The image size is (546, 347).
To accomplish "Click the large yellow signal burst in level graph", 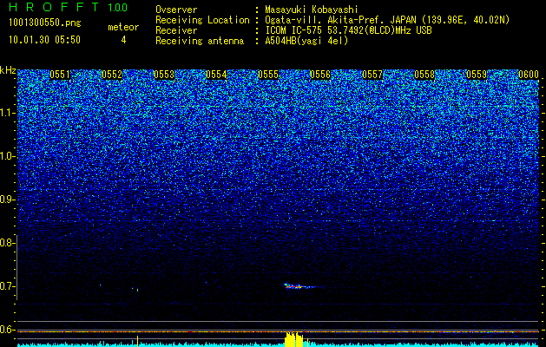I will [294, 339].
